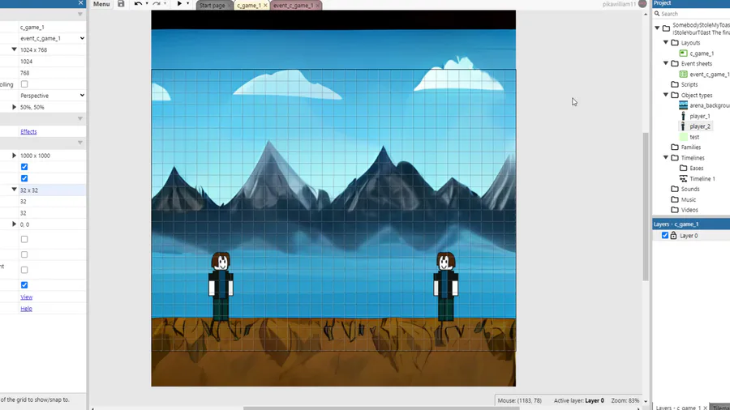Select the player_2 object icon

pos(684,126)
